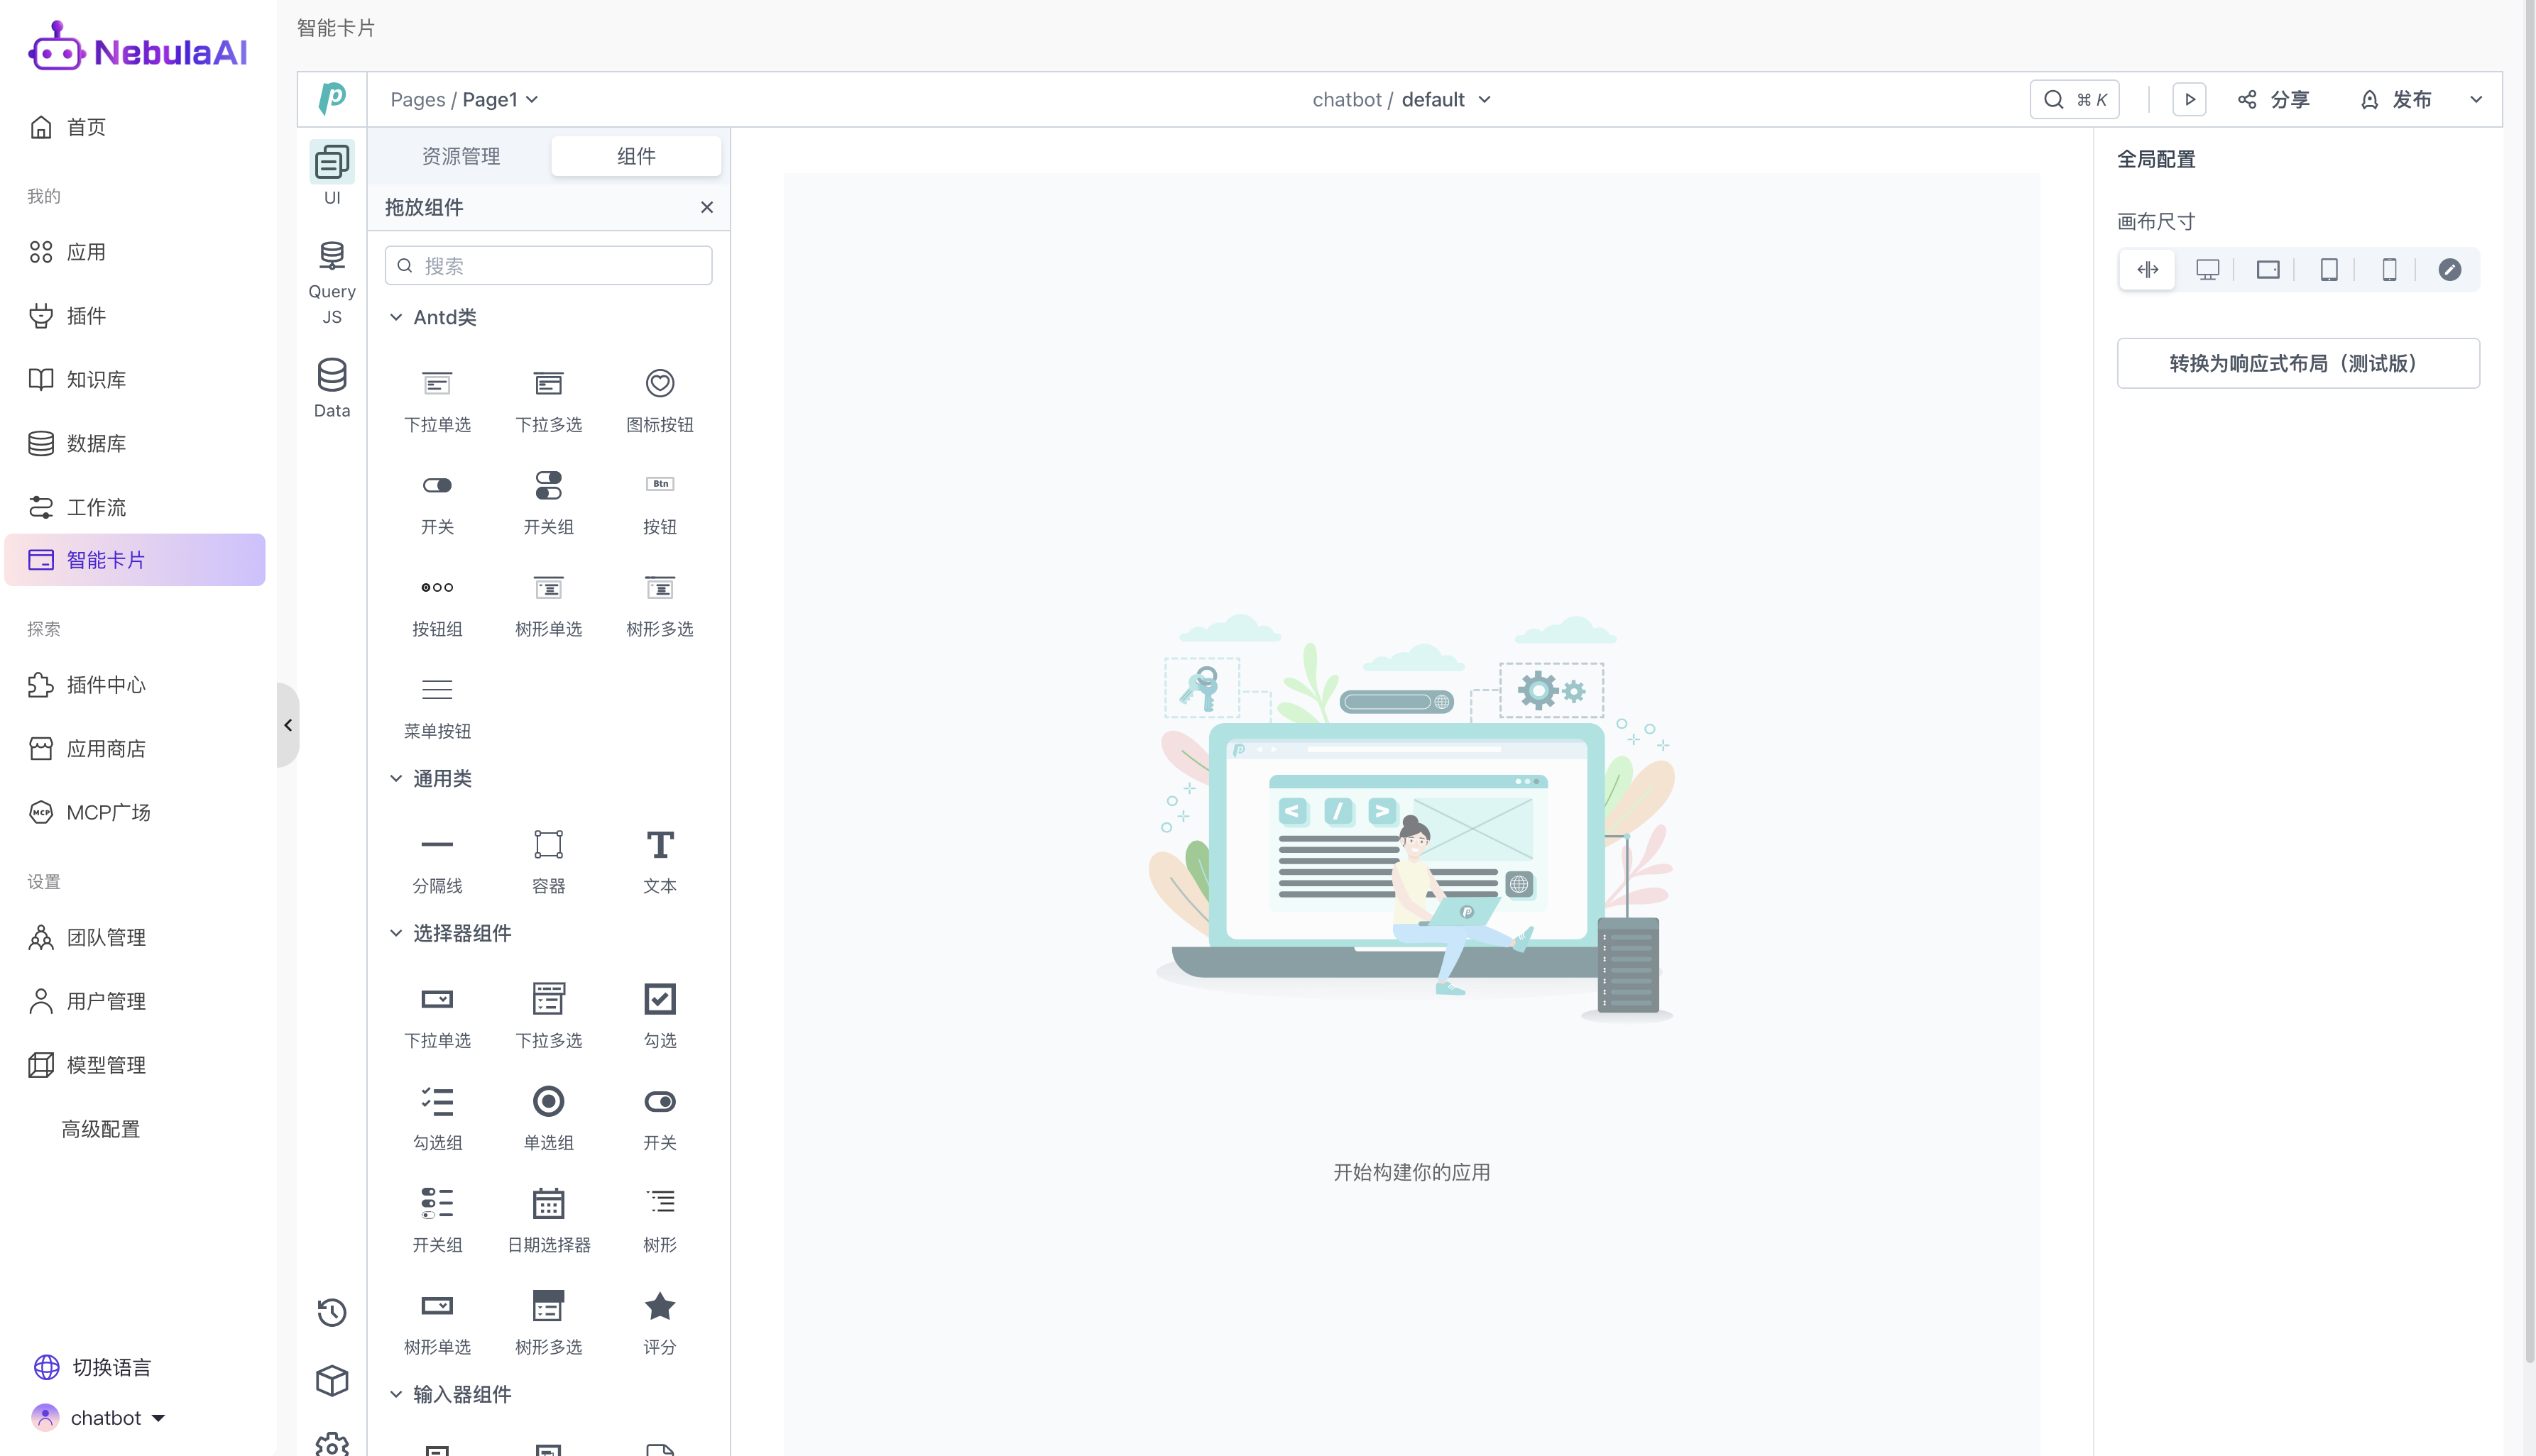This screenshot has width=2536, height=1456.
Task: Click the cube package icon
Action: pyautogui.click(x=331, y=1381)
